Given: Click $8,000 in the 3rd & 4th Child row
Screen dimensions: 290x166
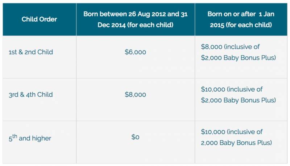Looking at the screenshot, I should (135, 95).
